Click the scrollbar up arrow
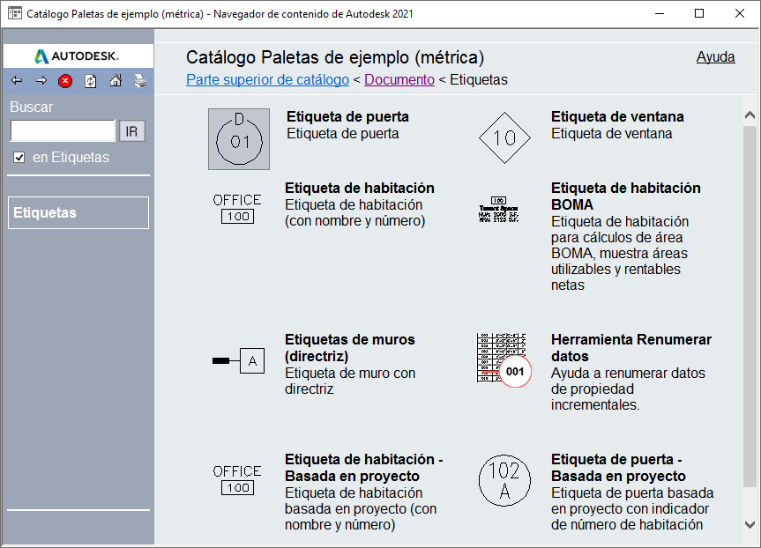Screen dimensions: 761x548 (750, 115)
